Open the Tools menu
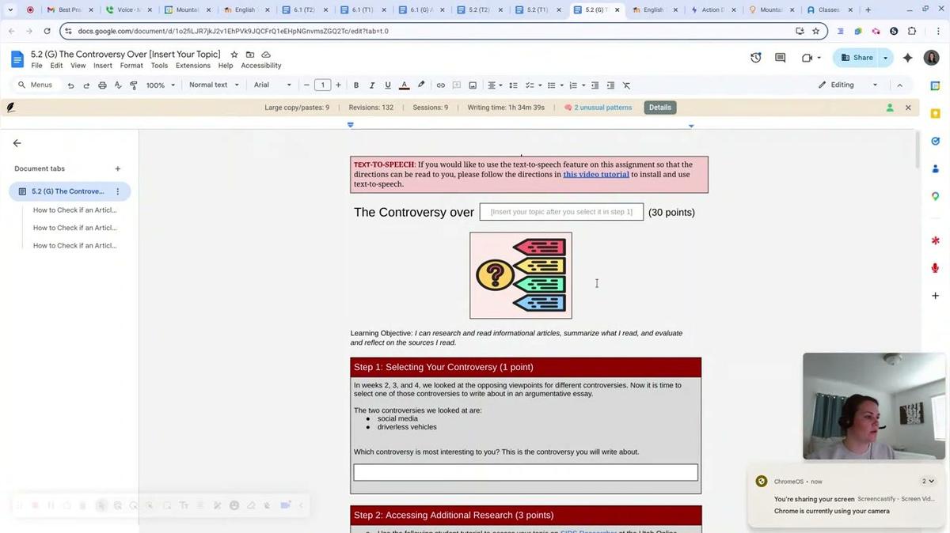The width and height of the screenshot is (950, 533). [x=160, y=66]
